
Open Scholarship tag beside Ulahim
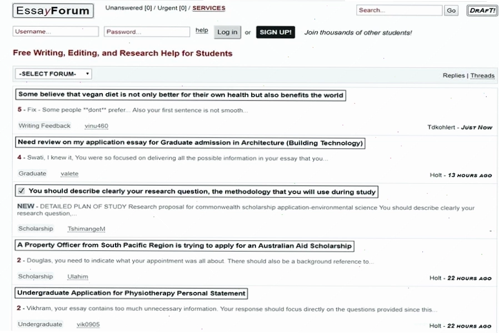tap(36, 276)
